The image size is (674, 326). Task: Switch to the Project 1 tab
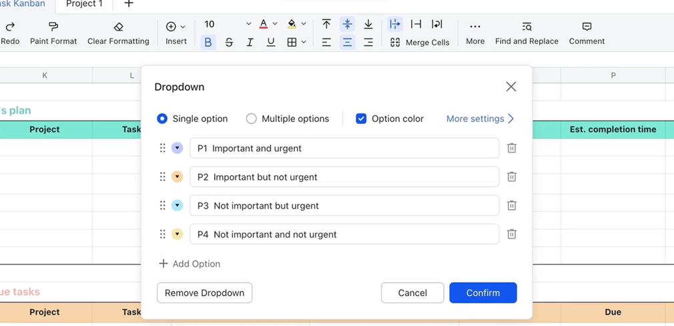(84, 4)
